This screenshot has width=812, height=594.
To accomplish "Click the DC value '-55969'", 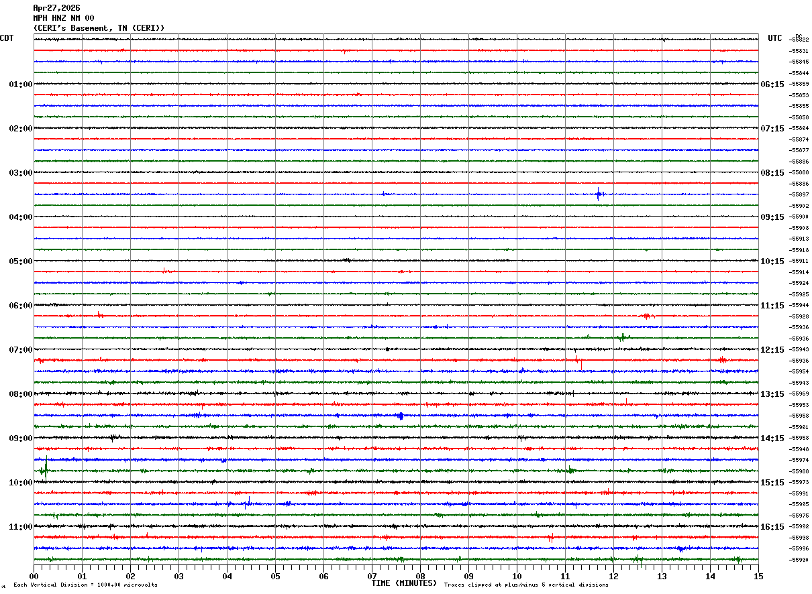I will pos(799,394).
